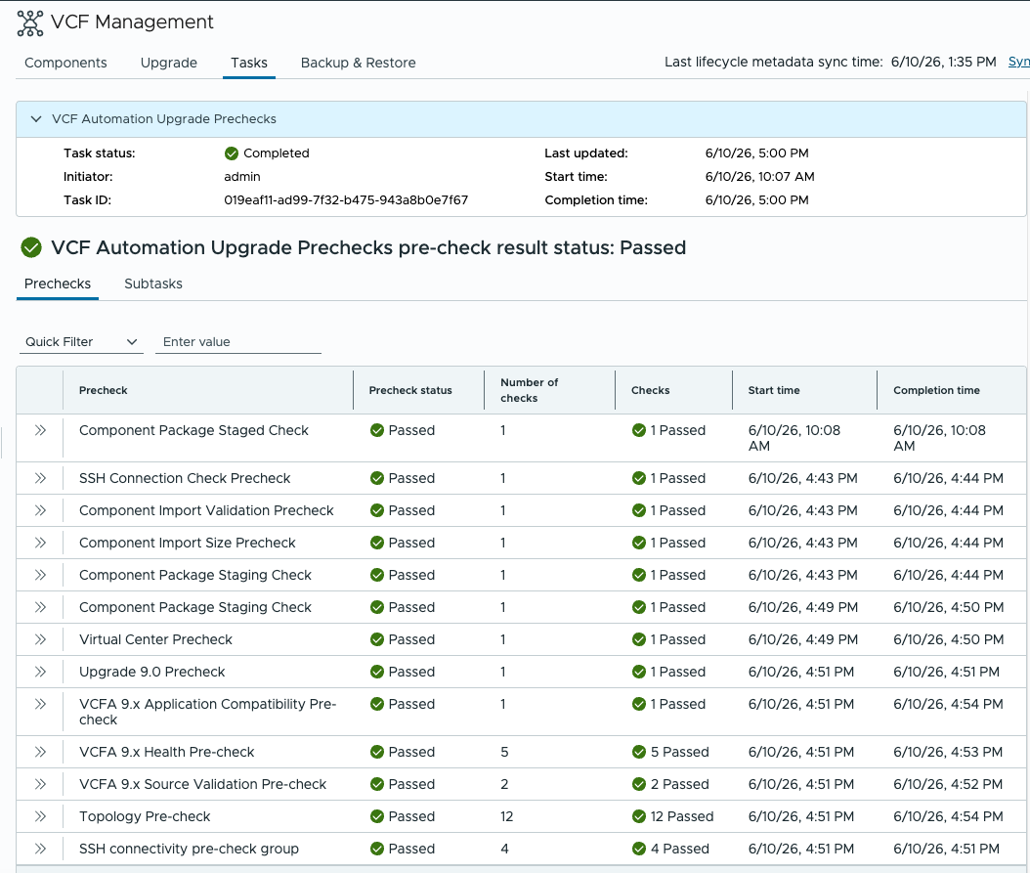Click the Passed status icon for SSH Connection Check Precheck

pos(377,478)
